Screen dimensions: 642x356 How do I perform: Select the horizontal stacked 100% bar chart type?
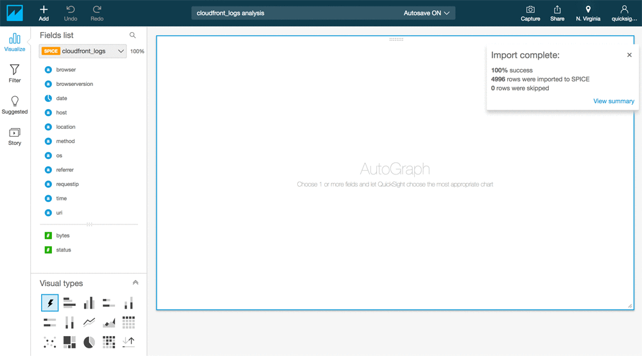click(x=50, y=323)
